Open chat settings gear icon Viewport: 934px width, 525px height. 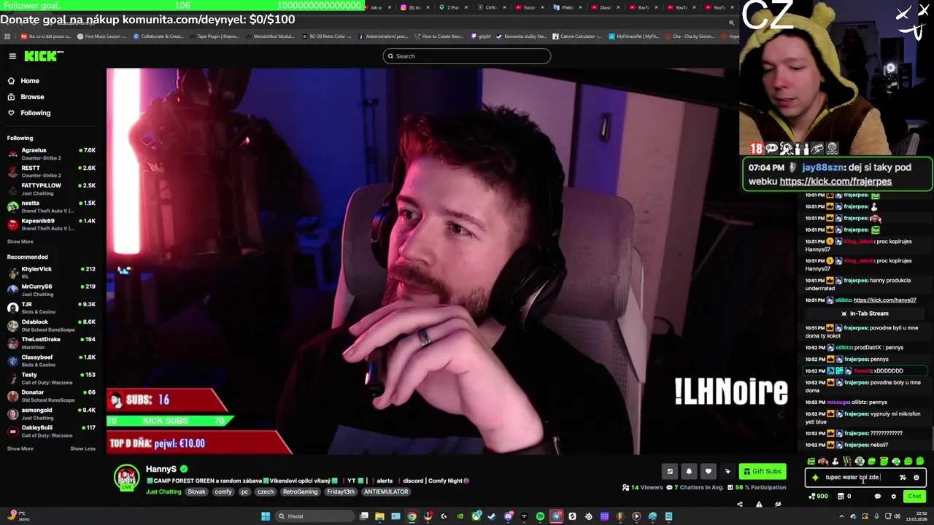click(x=894, y=497)
